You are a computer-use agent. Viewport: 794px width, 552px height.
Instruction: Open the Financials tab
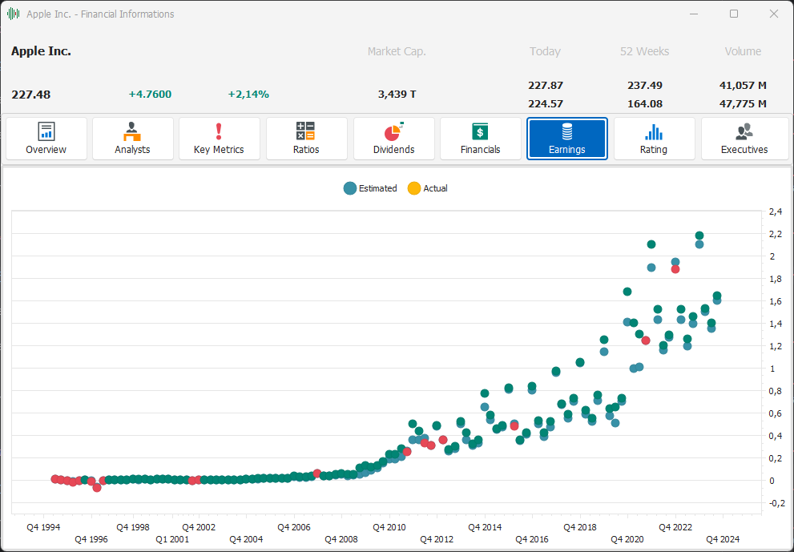click(481, 139)
